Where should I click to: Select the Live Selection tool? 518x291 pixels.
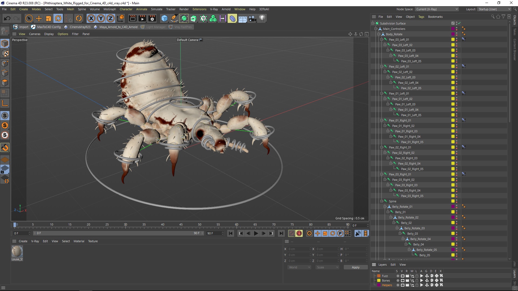(x=29, y=18)
